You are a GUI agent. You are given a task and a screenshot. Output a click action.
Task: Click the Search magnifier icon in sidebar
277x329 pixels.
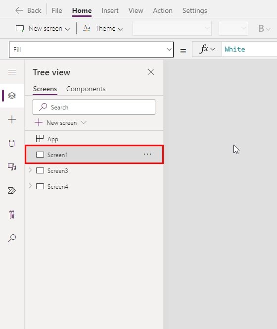pyautogui.click(x=12, y=238)
